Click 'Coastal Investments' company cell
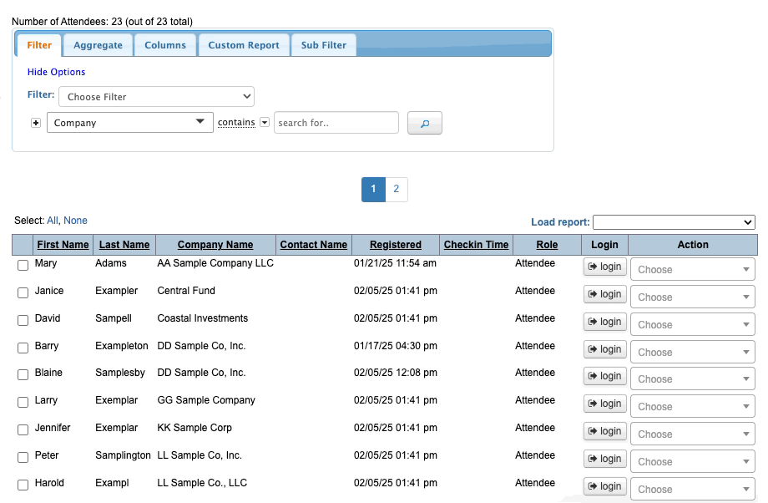768x503 pixels. click(202, 318)
